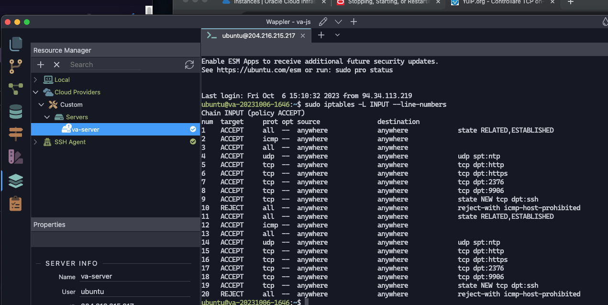Click the "Chain INPUT (policy ACCEPT)" line
Viewport: 608px width, 305px height.
point(253,113)
